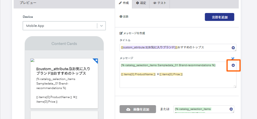257x119 pixels.
Task: Click the blue pinned star corner badge
Action: (96, 60)
